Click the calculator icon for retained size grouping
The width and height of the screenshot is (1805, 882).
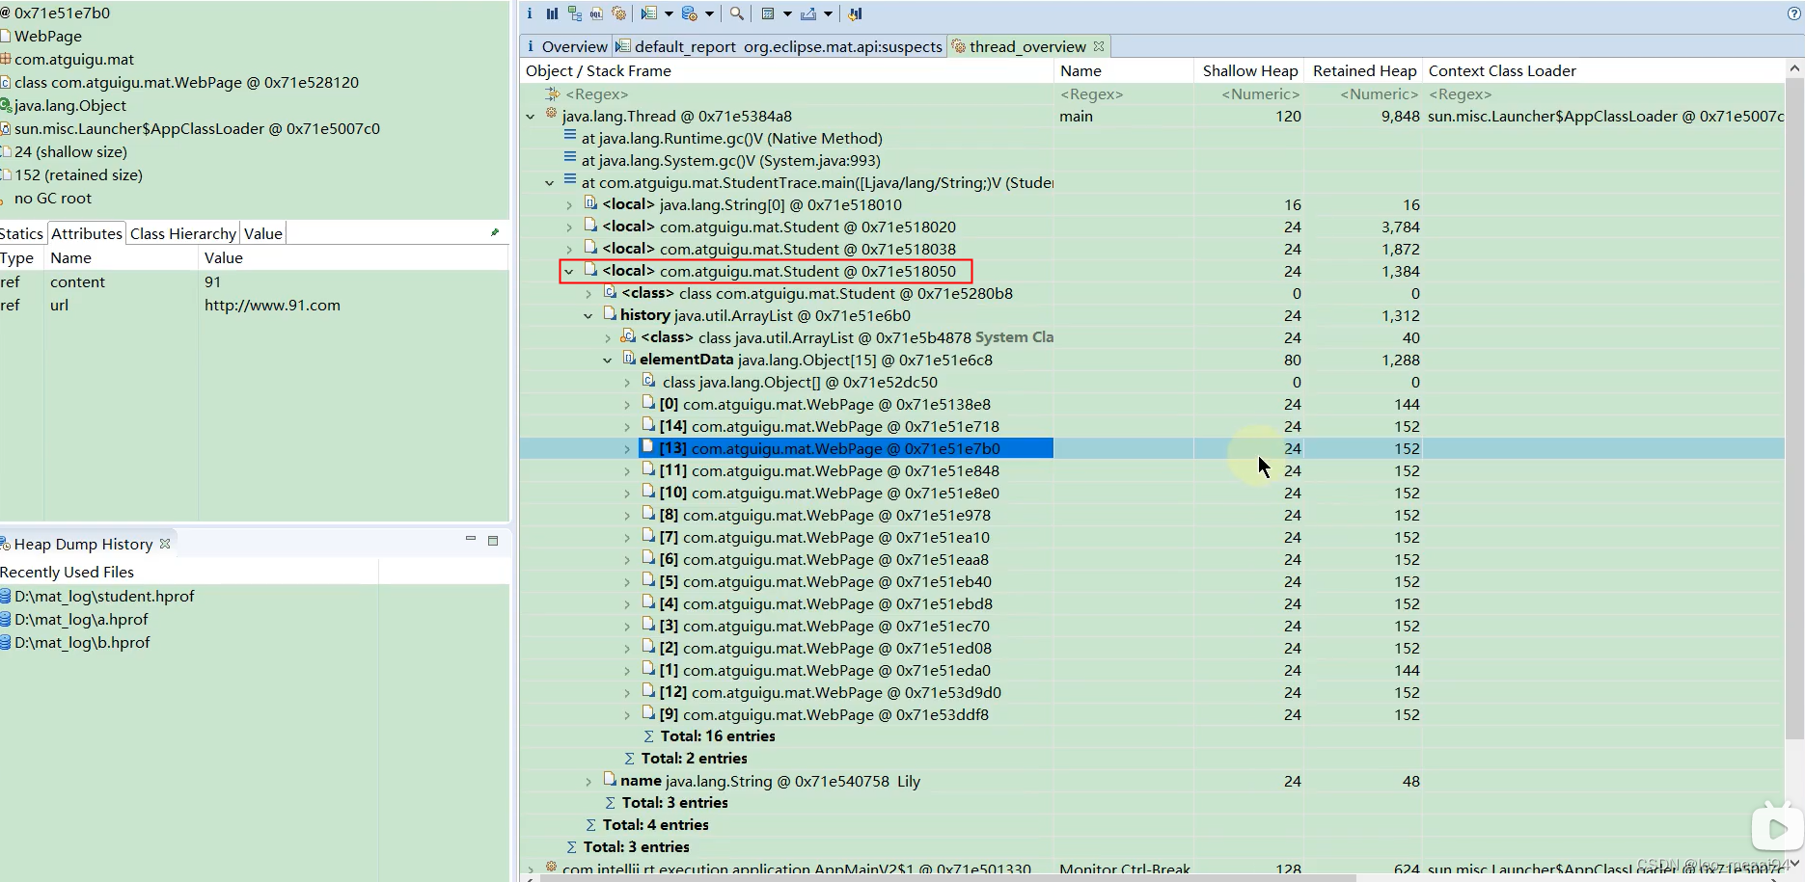(769, 13)
